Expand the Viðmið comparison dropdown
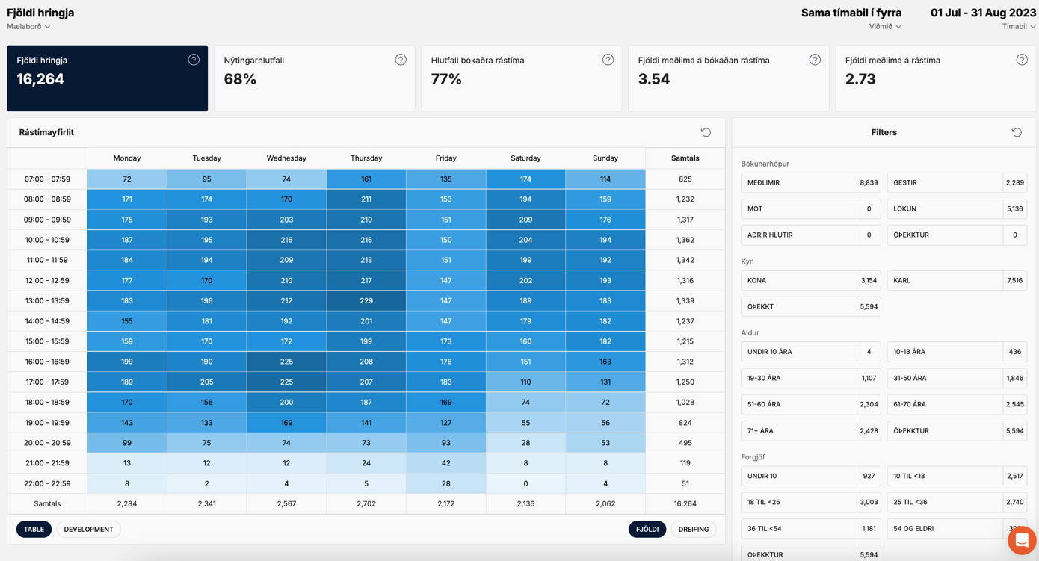The image size is (1039, 561). click(x=885, y=27)
